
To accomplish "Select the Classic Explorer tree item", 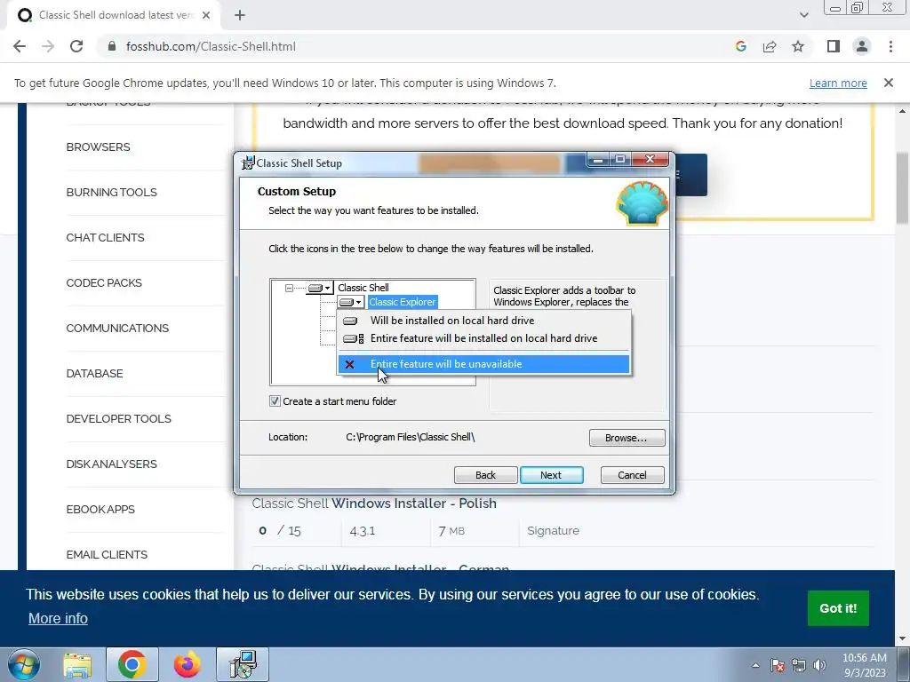I will coord(403,302).
